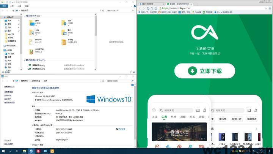Bookmark coolapk page with the star icon
Screen dimensions: 273x154
[x=266, y=8]
